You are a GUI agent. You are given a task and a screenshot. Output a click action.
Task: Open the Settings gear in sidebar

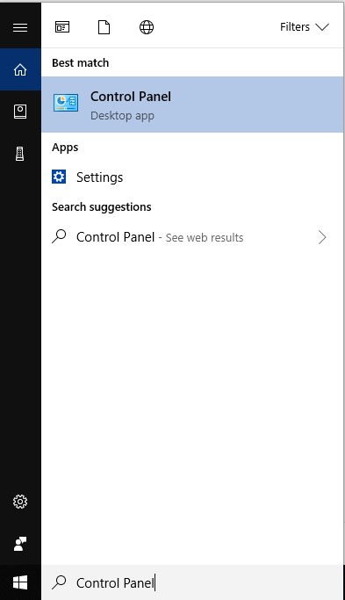click(x=20, y=502)
